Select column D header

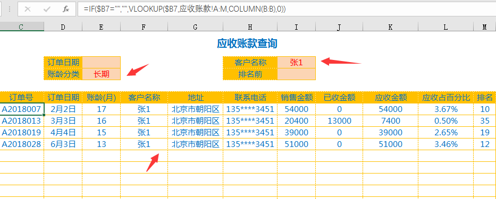click(63, 27)
